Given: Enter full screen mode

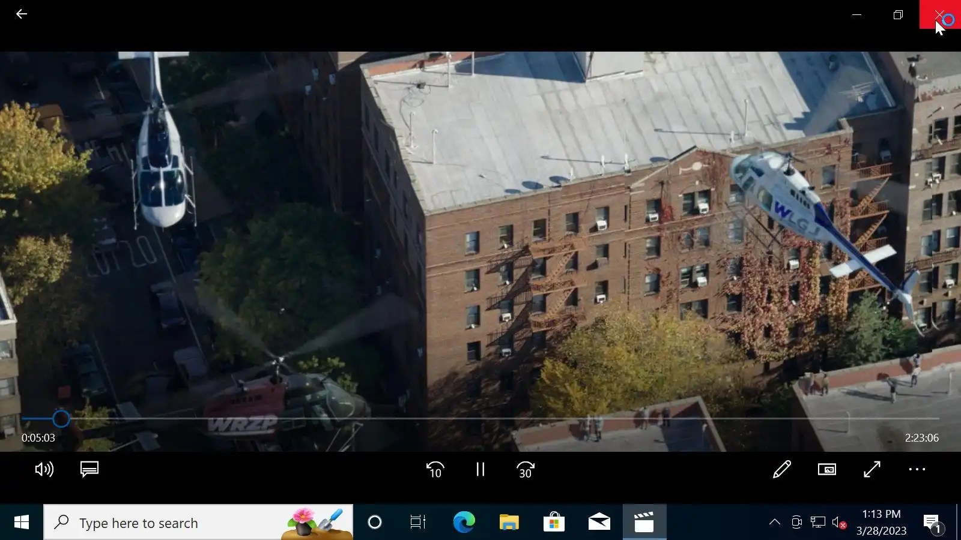Looking at the screenshot, I should pos(872,469).
